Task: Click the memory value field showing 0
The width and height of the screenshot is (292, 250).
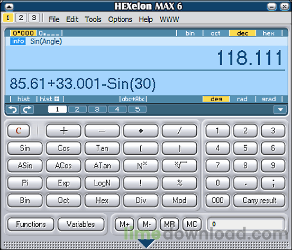Action: [x=245, y=224]
